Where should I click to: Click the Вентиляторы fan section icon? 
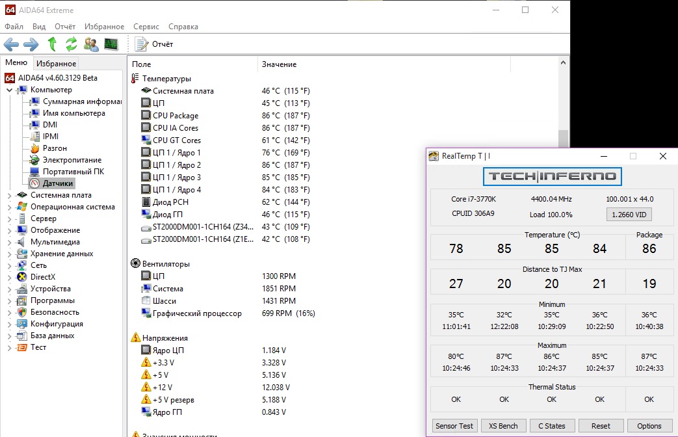(135, 263)
